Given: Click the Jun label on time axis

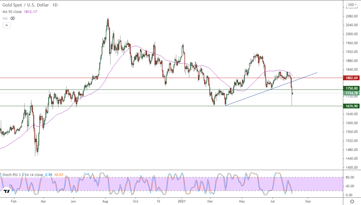Looking at the screenshot, I should pyautogui.click(x=73, y=201).
